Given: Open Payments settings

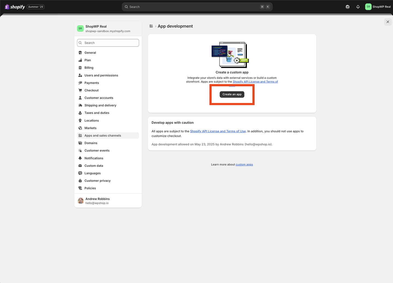Looking at the screenshot, I should pos(108,83).
